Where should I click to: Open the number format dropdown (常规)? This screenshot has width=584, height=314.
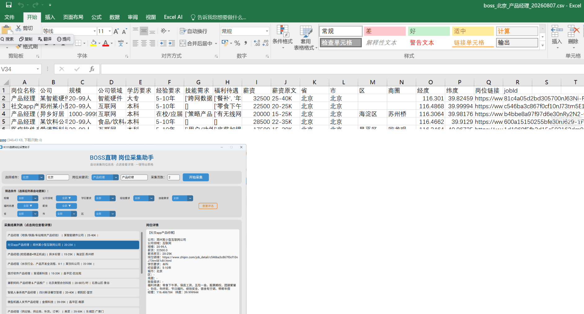(267, 31)
